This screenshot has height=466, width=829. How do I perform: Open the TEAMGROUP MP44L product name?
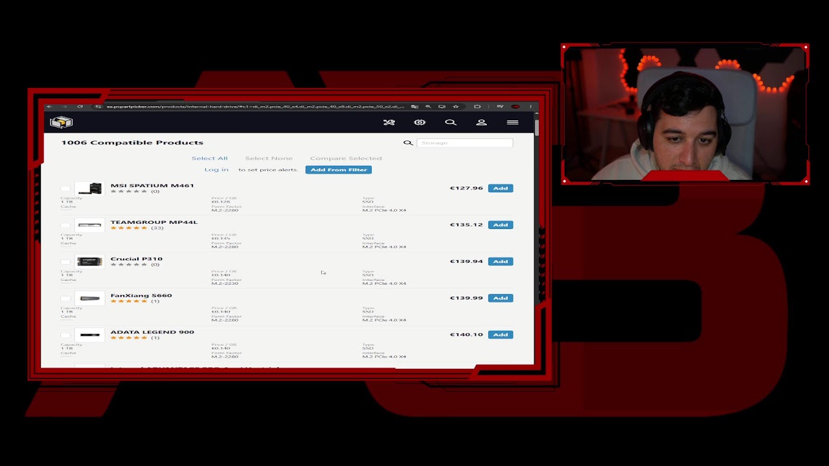tap(154, 222)
